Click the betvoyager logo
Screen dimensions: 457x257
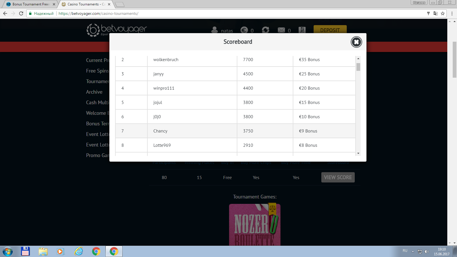click(x=117, y=30)
